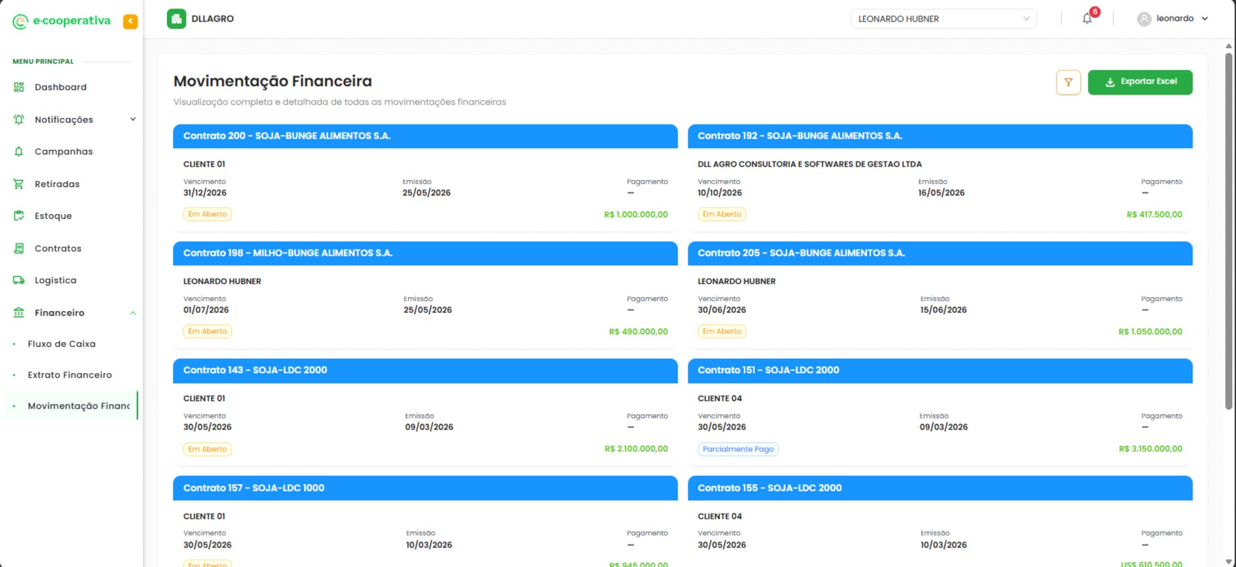
Task: Open Contrato 143 SOJA-LDC card header
Action: (x=425, y=371)
